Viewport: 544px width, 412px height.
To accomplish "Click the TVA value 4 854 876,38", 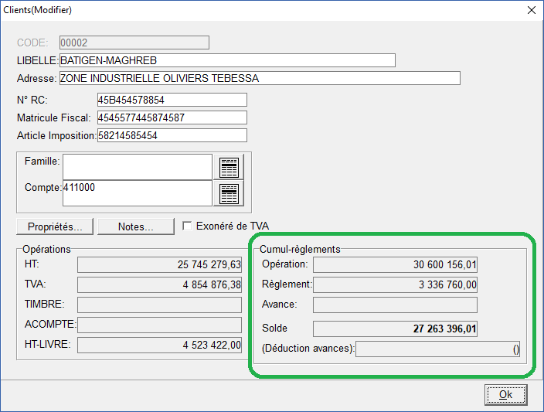I will pyautogui.click(x=160, y=285).
